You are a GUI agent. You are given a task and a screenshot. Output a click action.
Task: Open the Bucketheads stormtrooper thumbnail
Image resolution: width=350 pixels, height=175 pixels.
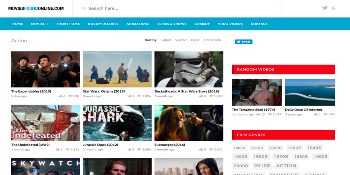189,69
